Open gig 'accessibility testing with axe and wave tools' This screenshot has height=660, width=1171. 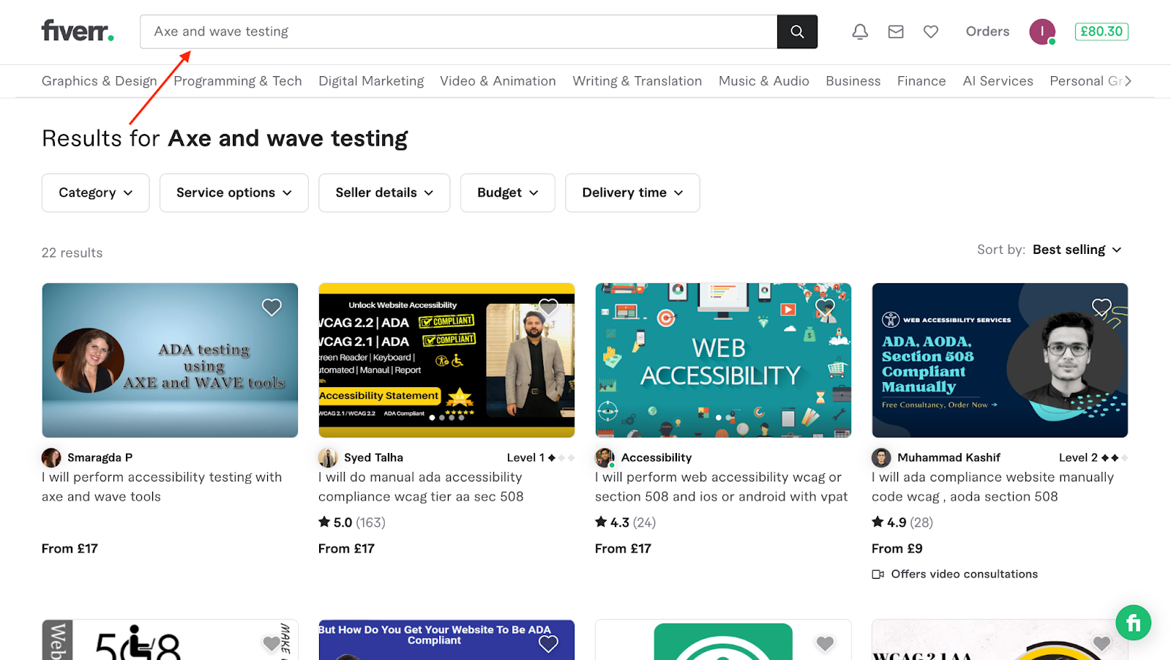tap(162, 487)
